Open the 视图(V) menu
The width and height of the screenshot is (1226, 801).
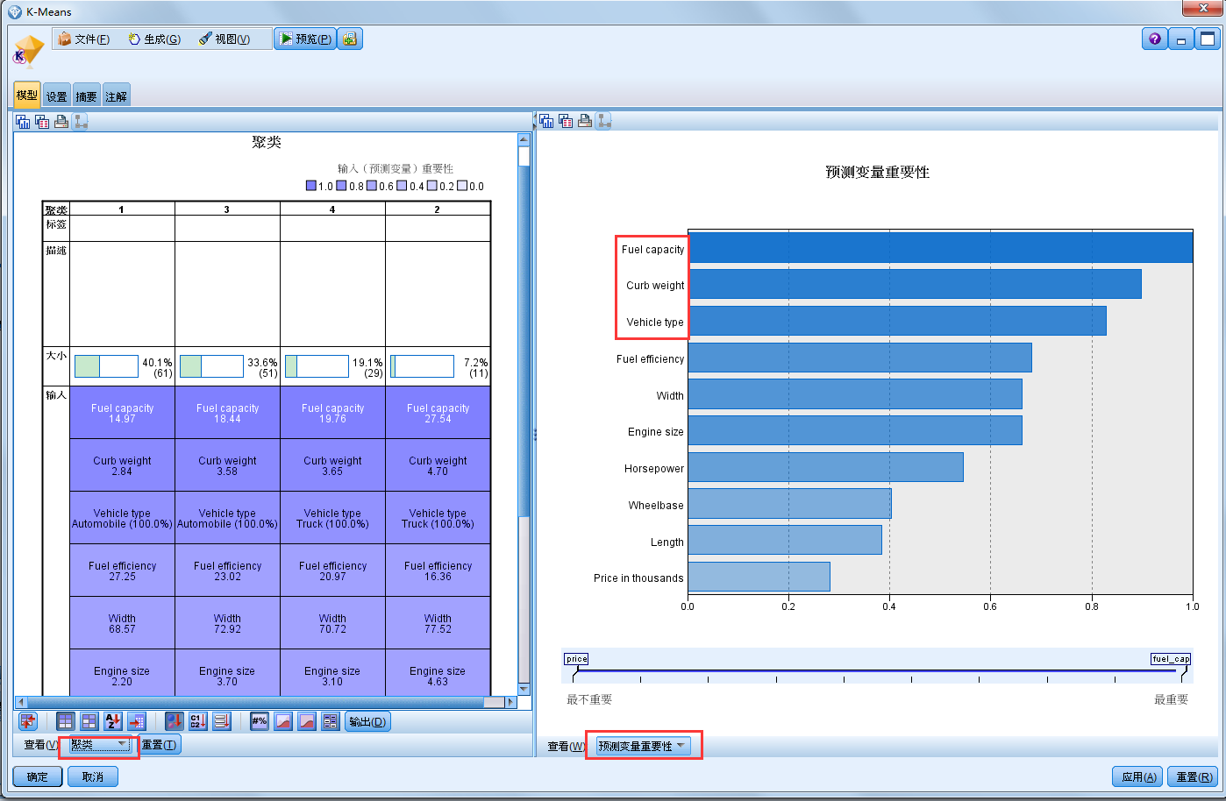(x=225, y=39)
